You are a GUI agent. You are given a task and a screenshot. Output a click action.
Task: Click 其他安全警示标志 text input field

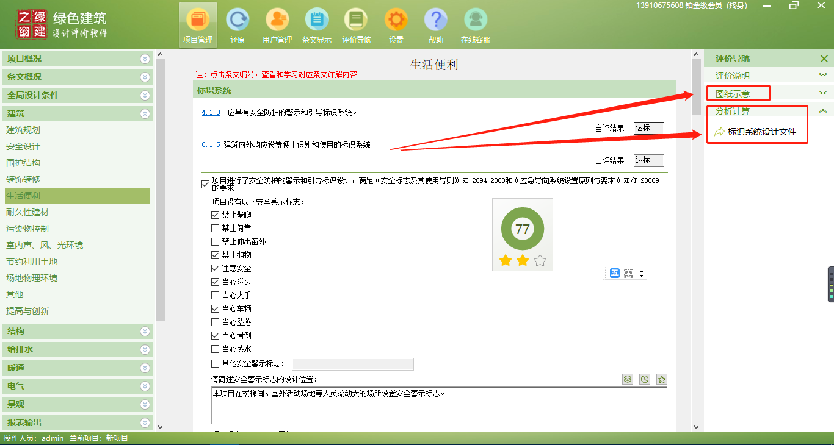pyautogui.click(x=353, y=364)
